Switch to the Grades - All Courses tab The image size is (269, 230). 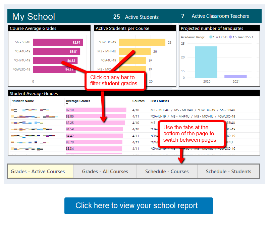click(x=104, y=171)
